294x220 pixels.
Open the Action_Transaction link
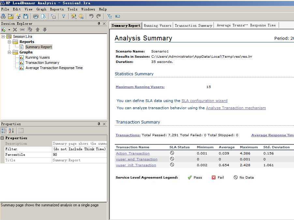point(133,153)
